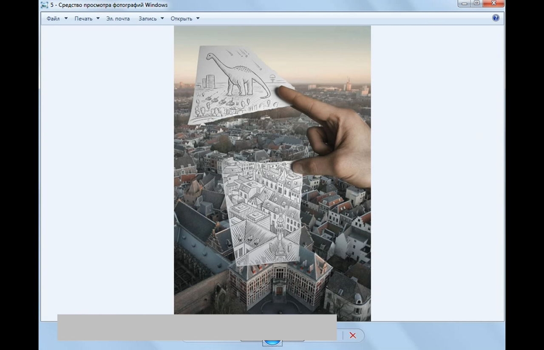Close the Photo Viewer window
Image resolution: width=544 pixels, height=350 pixels.
pos(493,3)
